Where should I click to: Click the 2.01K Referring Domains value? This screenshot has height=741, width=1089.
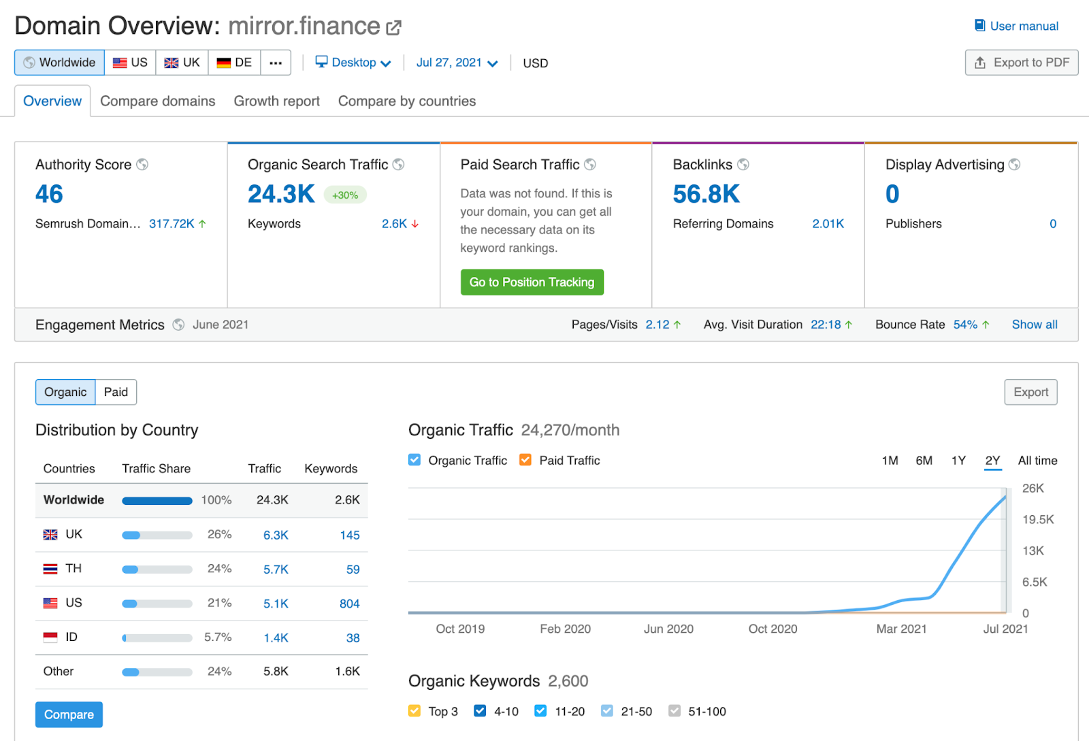pyautogui.click(x=828, y=224)
